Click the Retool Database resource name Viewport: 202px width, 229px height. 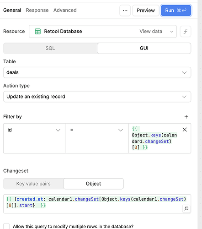click(63, 31)
